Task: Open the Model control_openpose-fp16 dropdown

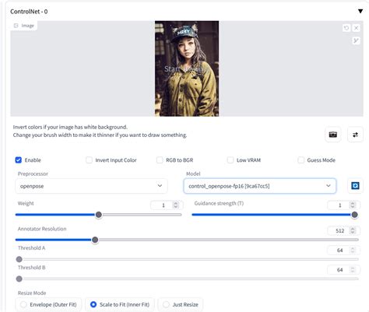Action: coord(260,186)
